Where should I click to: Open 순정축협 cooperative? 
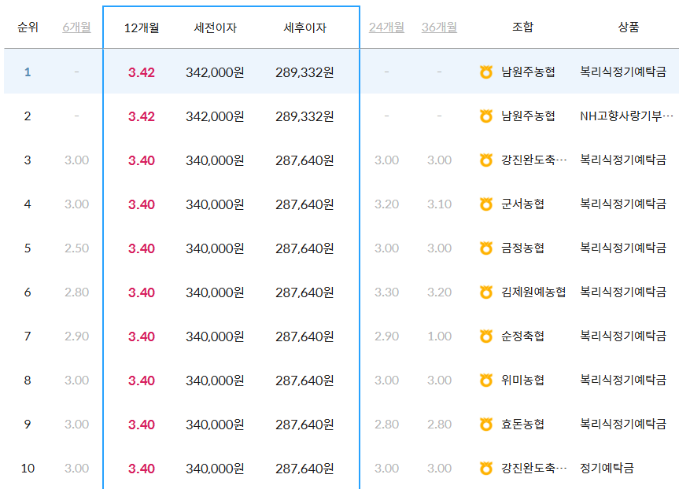click(x=522, y=336)
